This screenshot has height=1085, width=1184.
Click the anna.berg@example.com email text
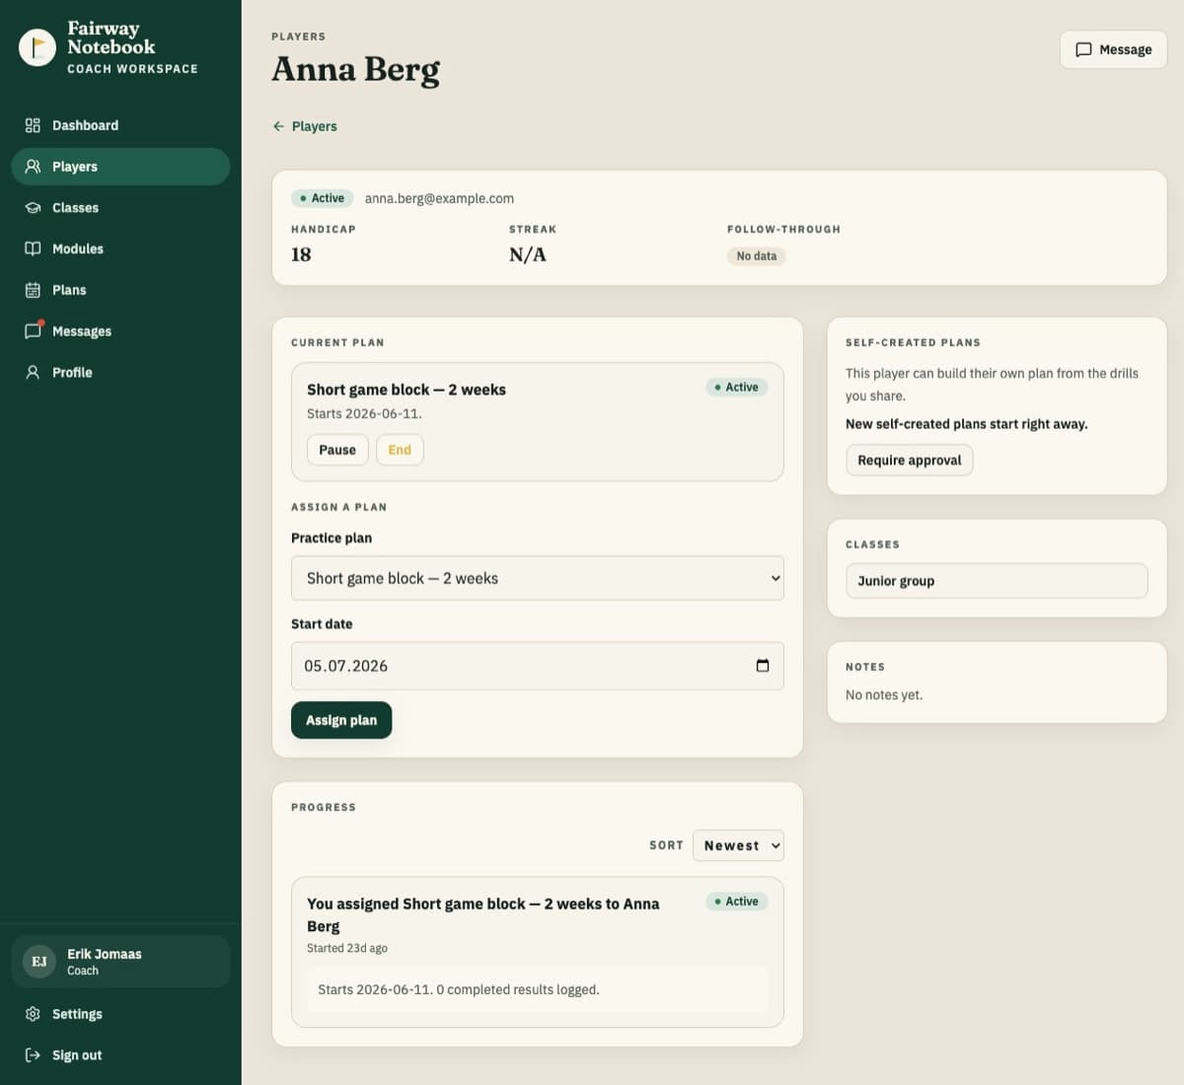coord(439,198)
